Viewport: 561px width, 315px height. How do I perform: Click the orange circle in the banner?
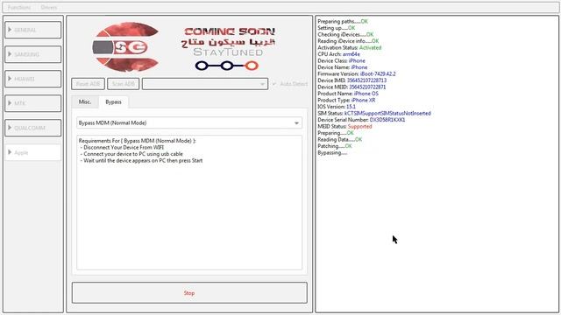[252, 66]
